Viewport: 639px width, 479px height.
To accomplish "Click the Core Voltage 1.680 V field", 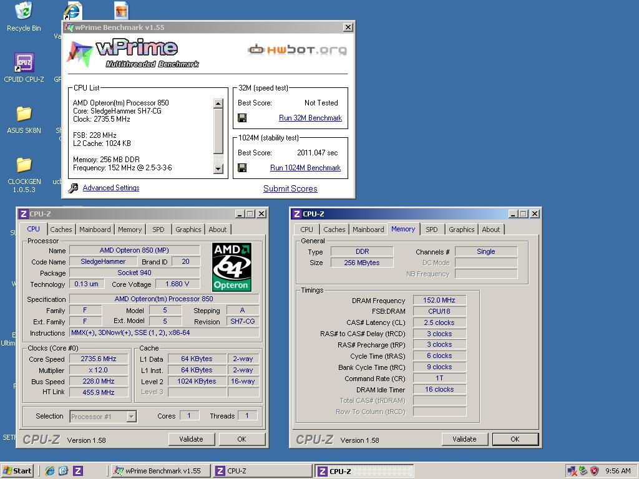I will click(177, 284).
